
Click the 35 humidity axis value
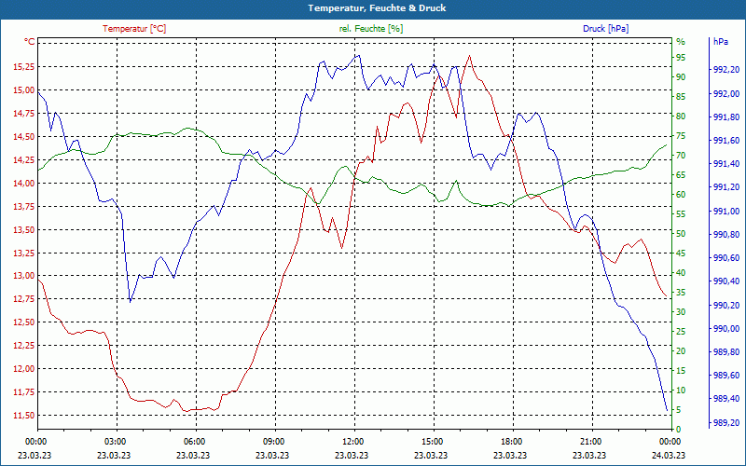pos(681,293)
